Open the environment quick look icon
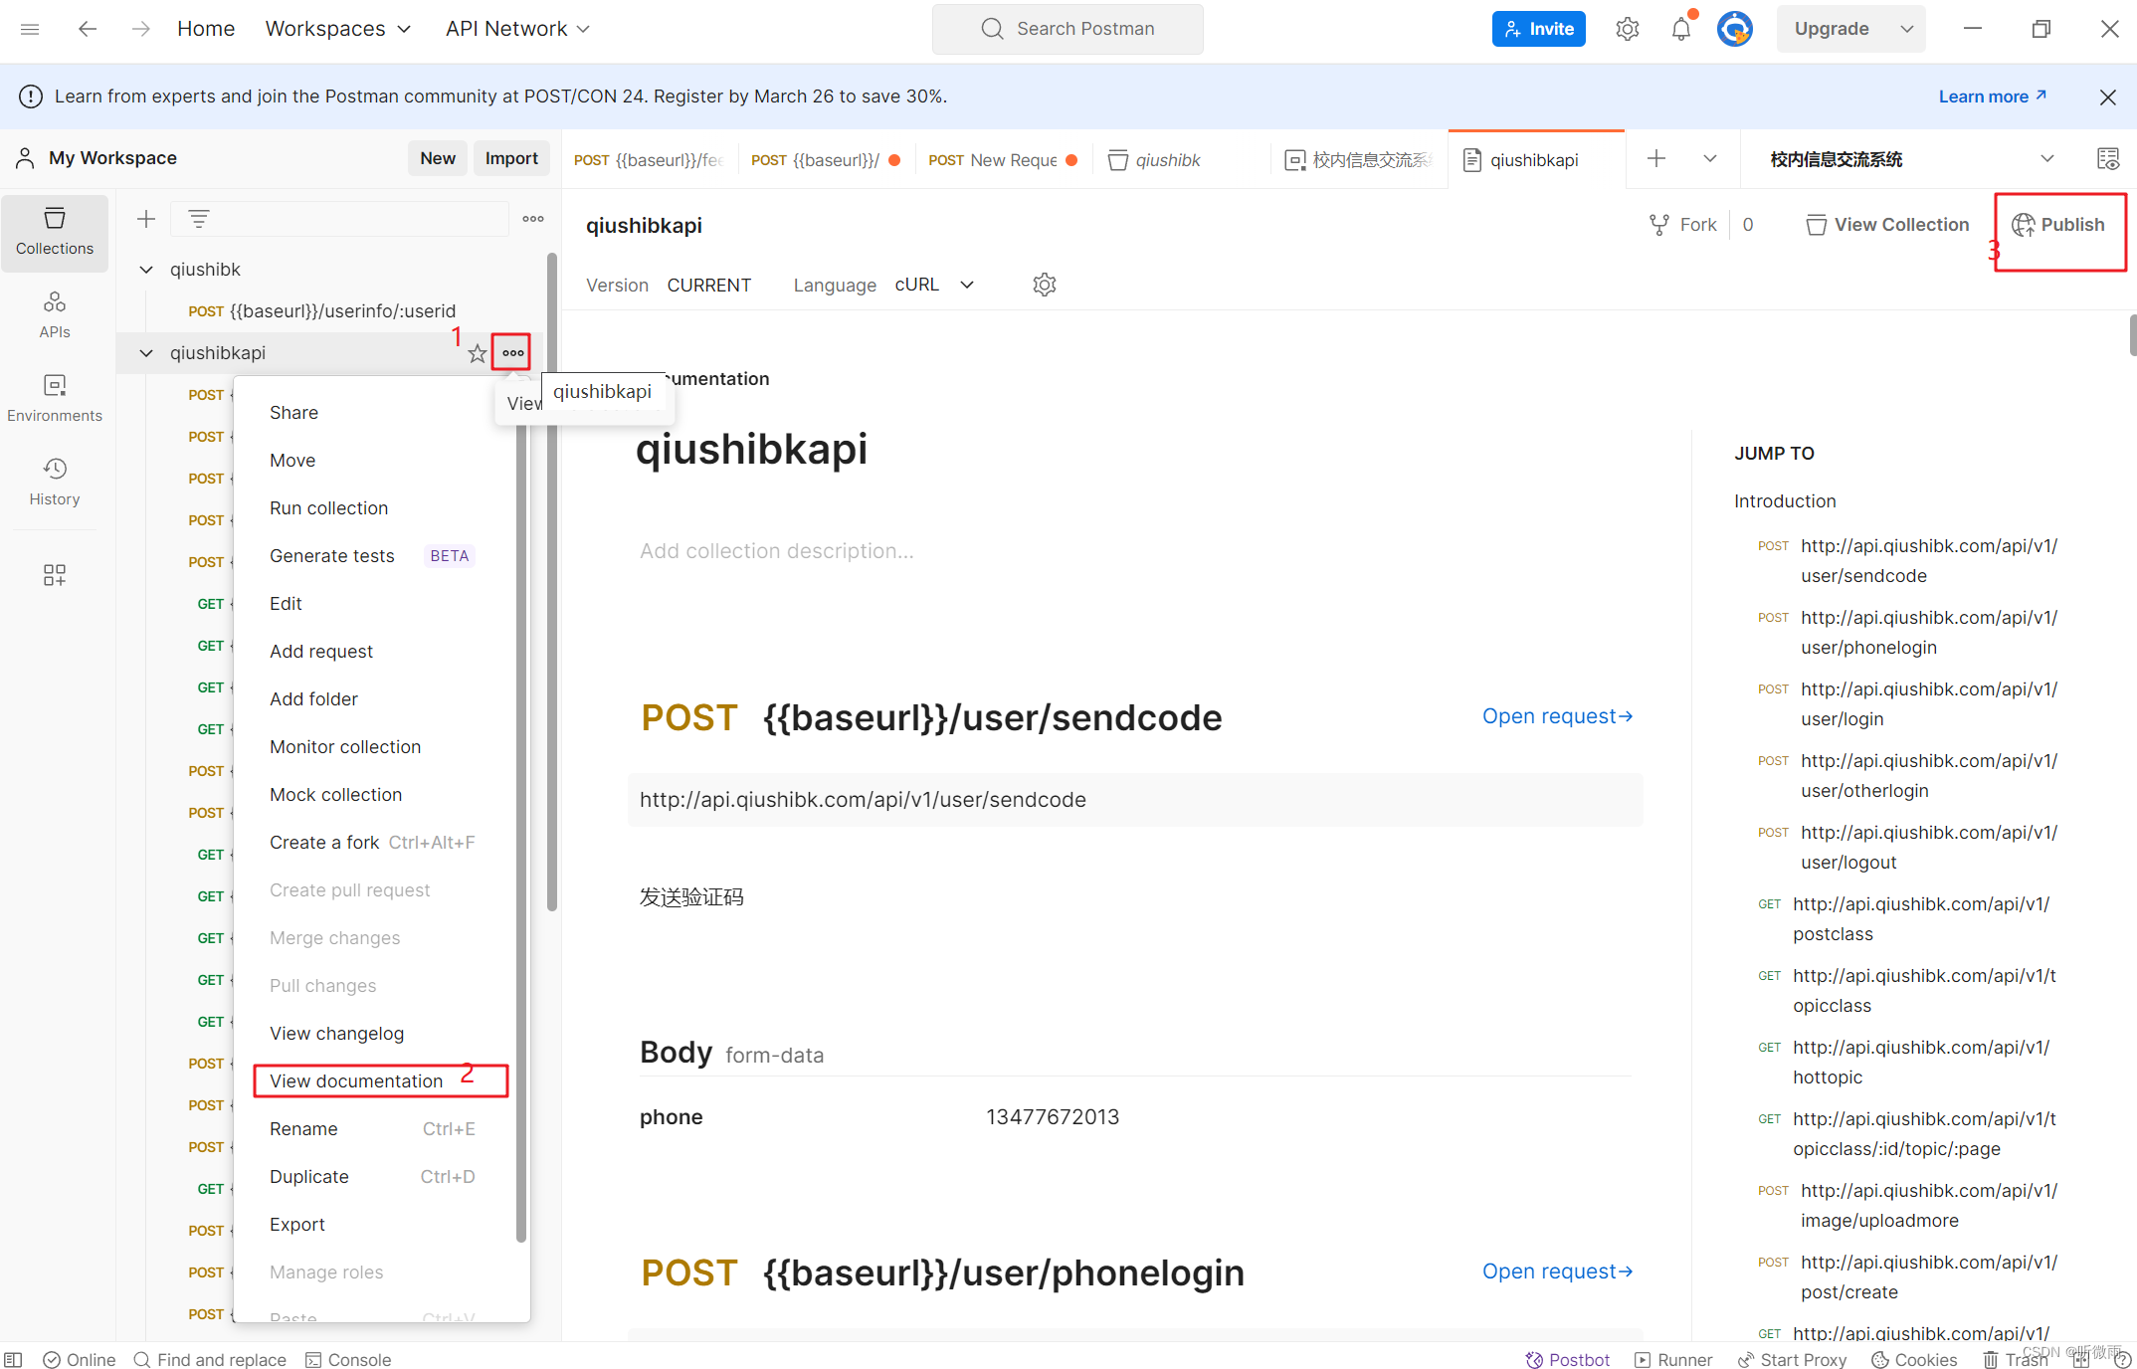 2107,158
